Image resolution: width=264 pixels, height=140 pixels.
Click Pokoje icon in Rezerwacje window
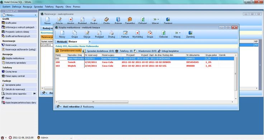(x=118, y=21)
